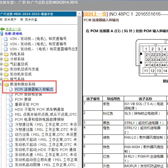Screen dimensions: 168x168
Task: Open HDS 不能与 PCM 或车辆通信
Action: [39, 109]
